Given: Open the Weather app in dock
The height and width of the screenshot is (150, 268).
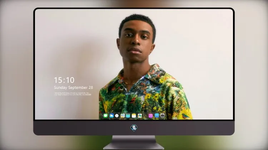Looking at the screenshot, I should coord(111,116).
